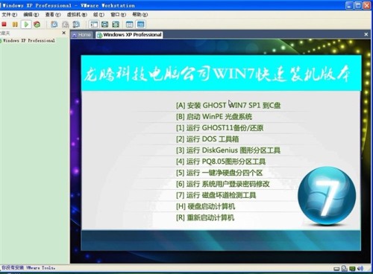
Task: Click the console view toolbar icon
Action: 140,25
